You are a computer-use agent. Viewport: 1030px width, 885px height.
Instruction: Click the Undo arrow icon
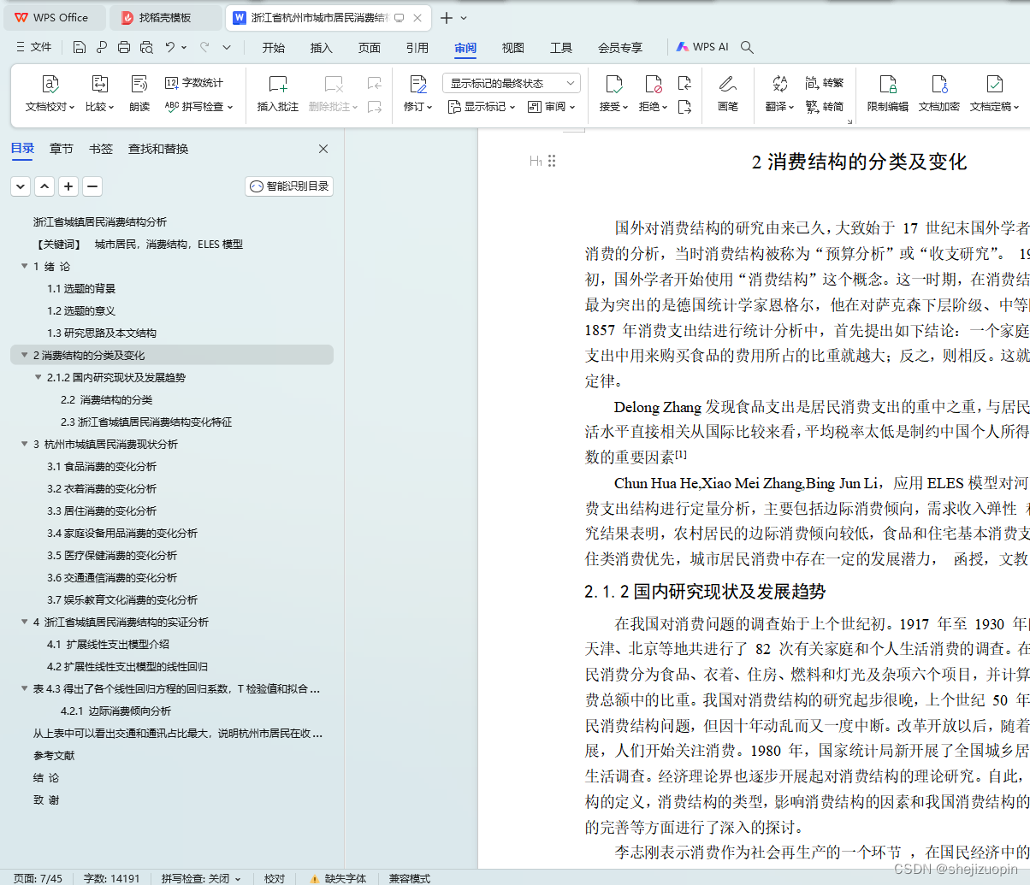click(170, 47)
